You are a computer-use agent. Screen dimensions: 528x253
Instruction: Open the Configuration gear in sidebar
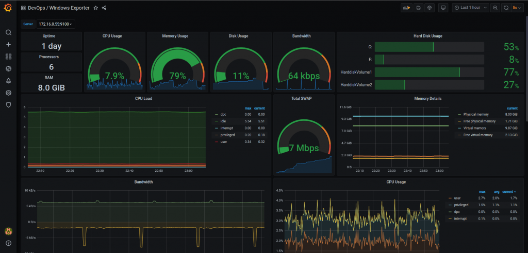[8, 93]
